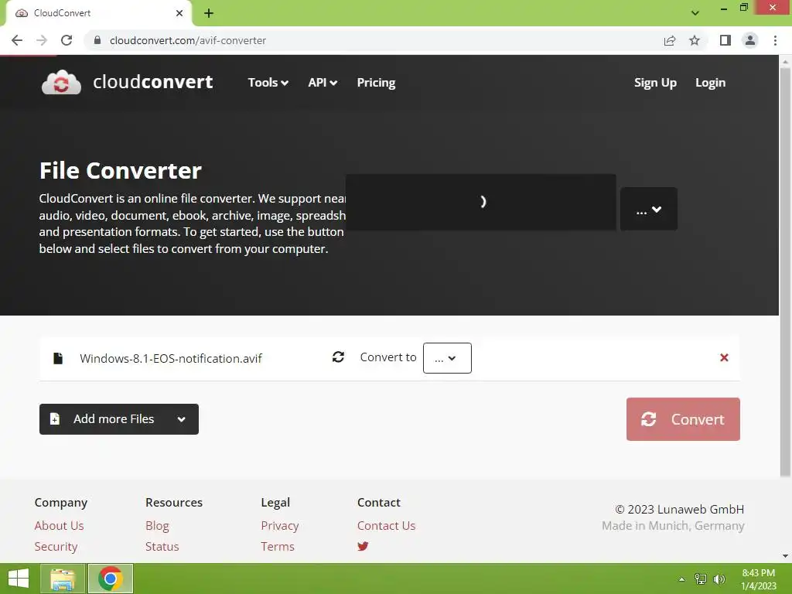Click the red Convert button

pyautogui.click(x=683, y=419)
